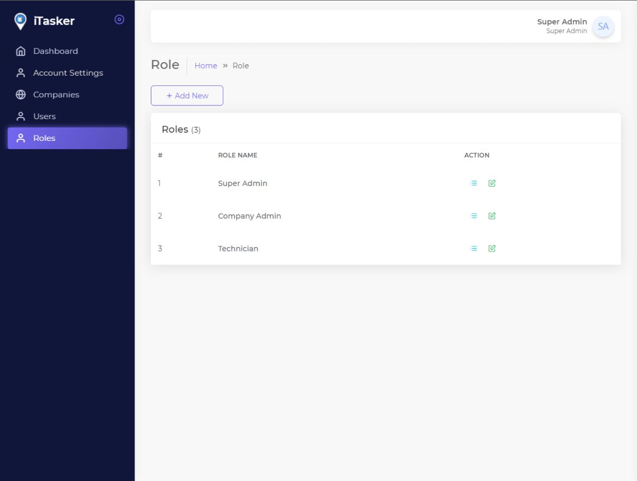Open Account Settings menu item
This screenshot has width=637, height=481.
click(x=67, y=73)
